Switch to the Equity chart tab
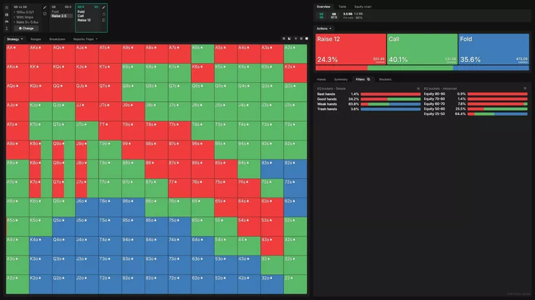Viewport: 535px width, 300px height. [363, 6]
